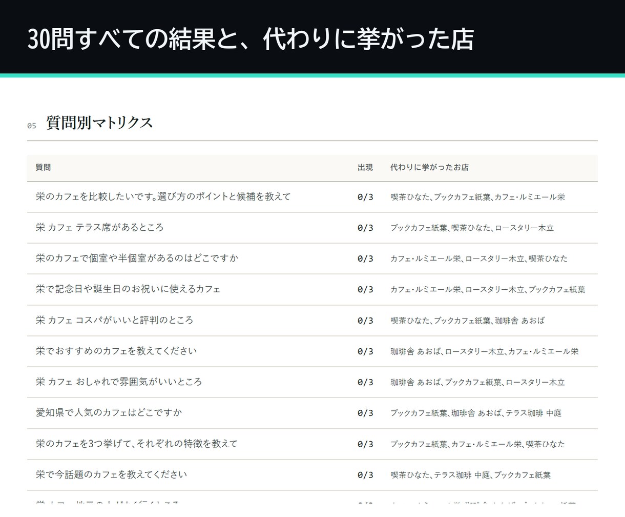625x517 pixels.
Task: Select question 愛知県で人気のカフェはどこですか
Action: (x=109, y=412)
